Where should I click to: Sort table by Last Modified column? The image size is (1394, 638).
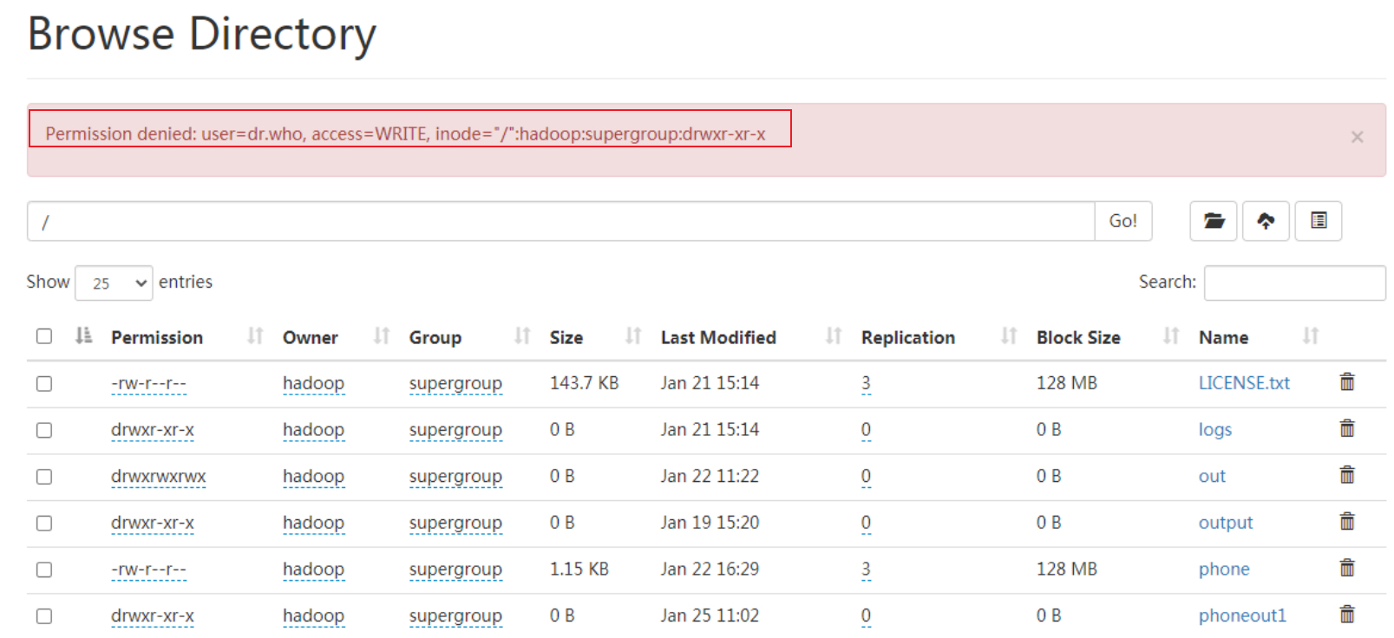(718, 337)
